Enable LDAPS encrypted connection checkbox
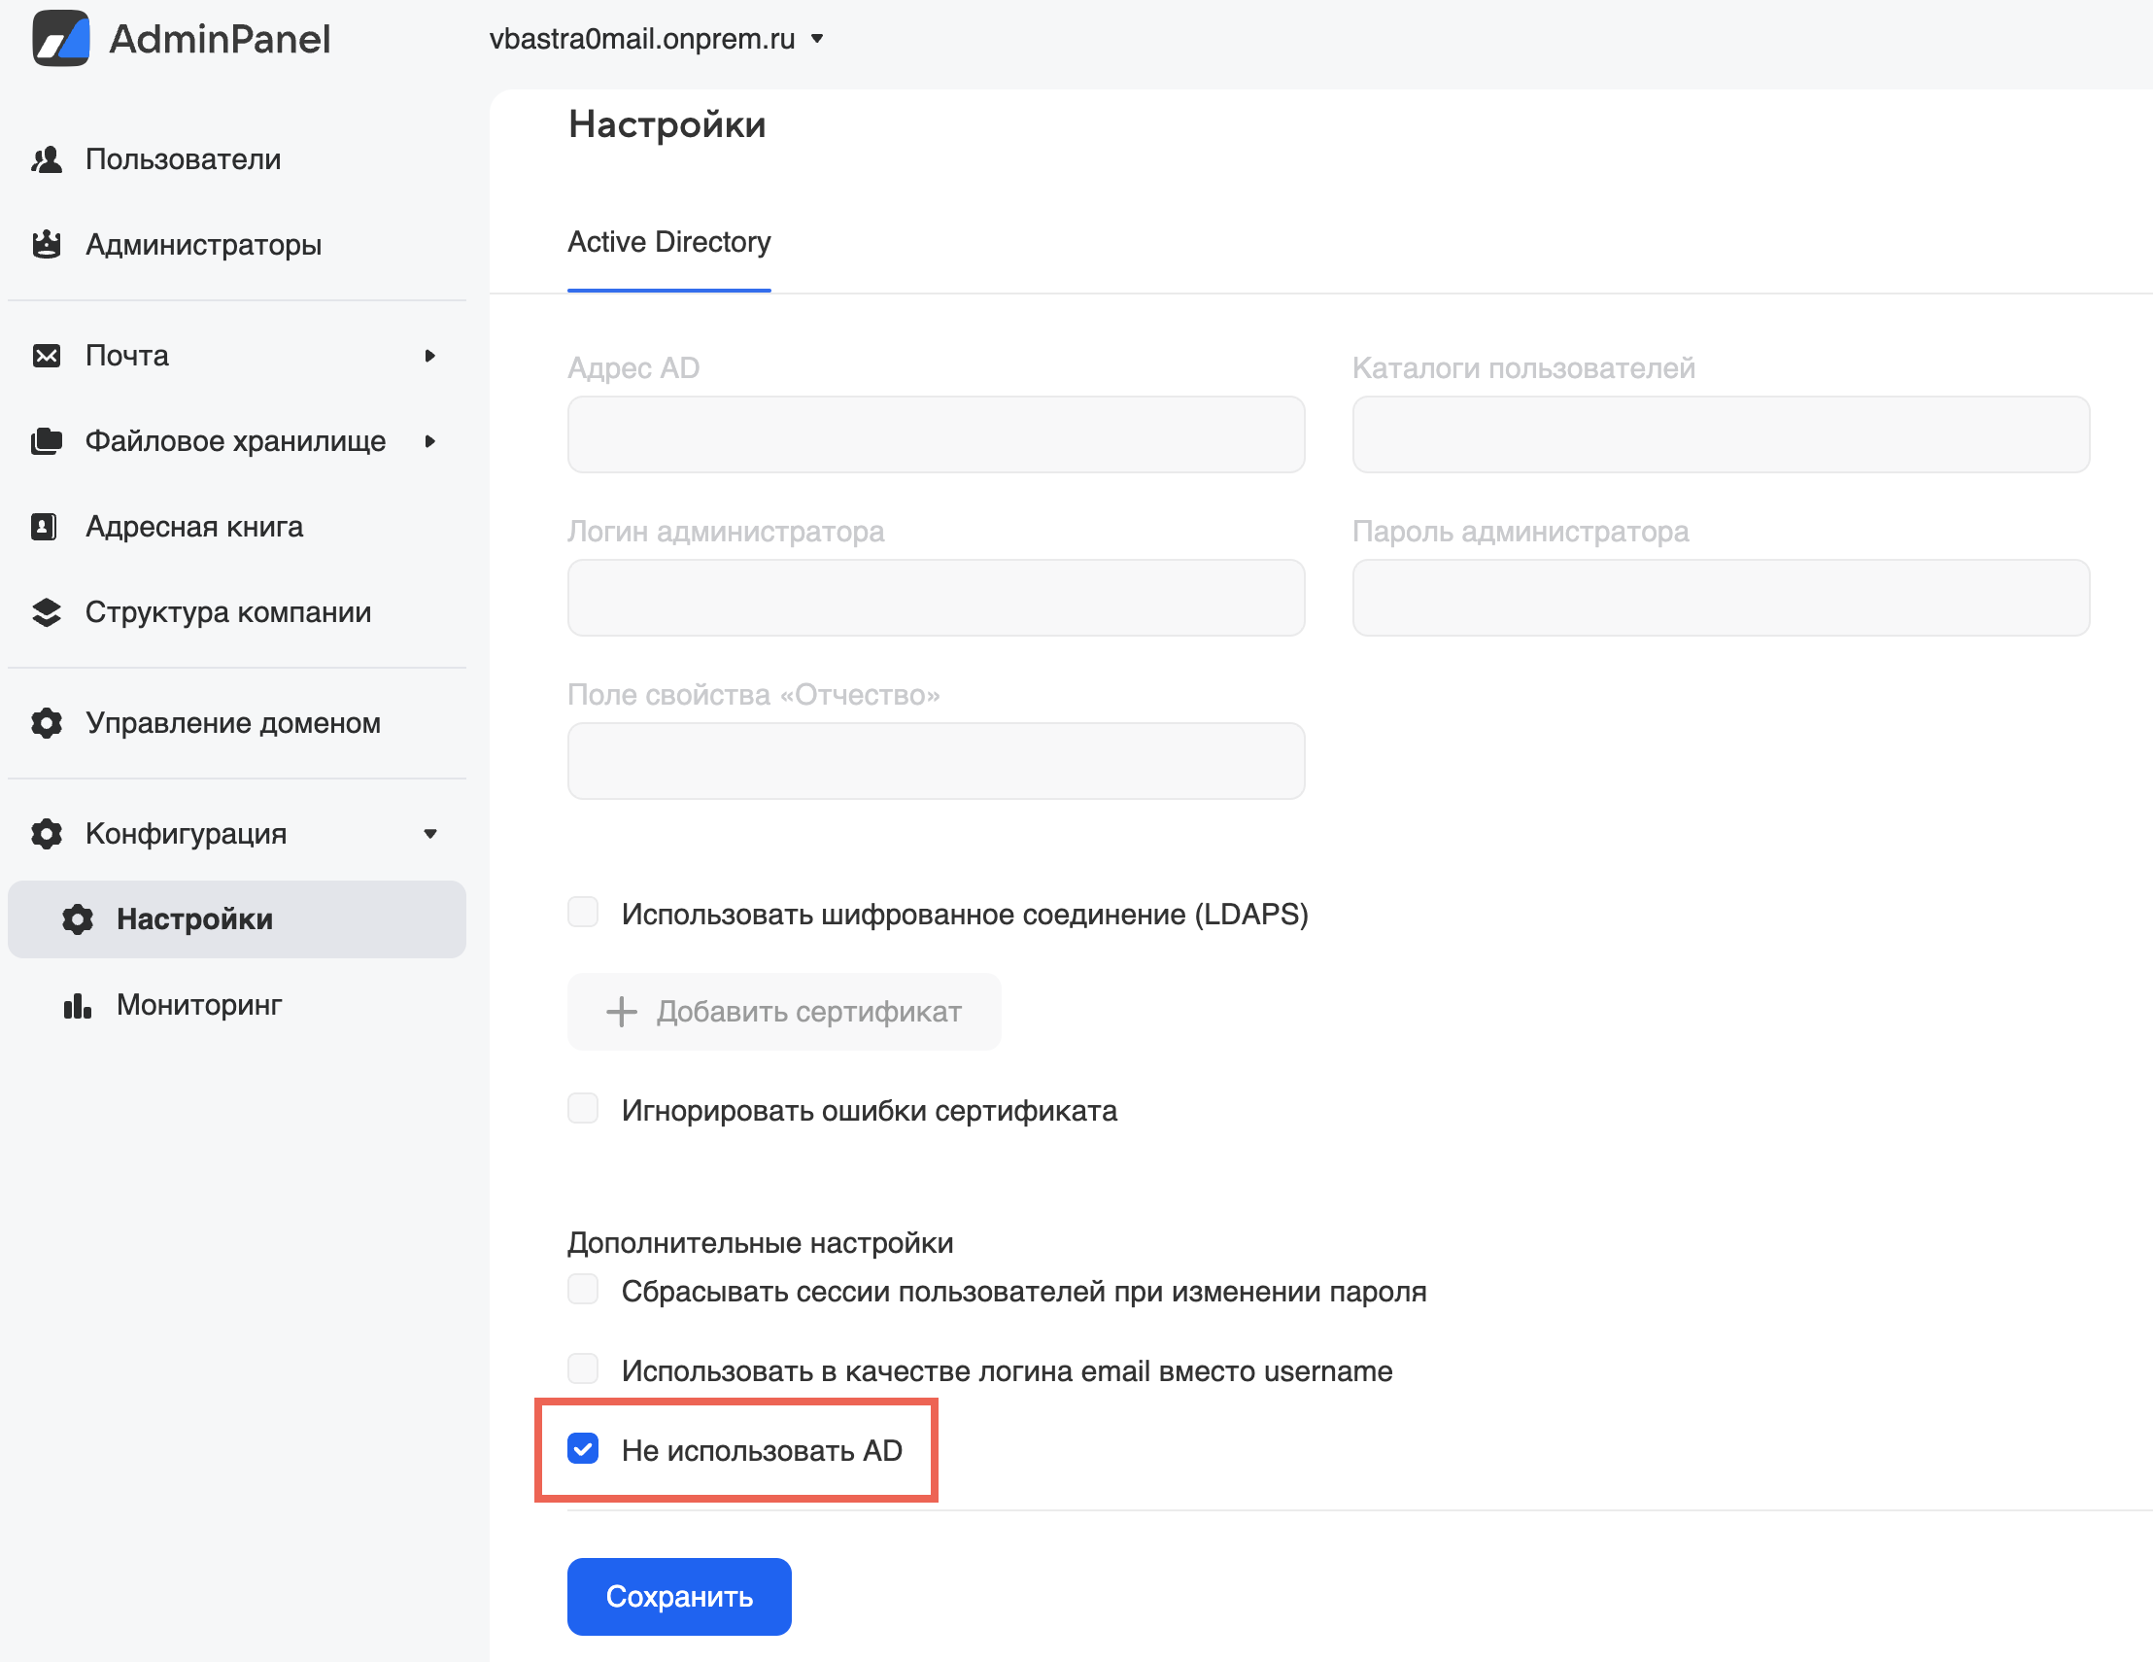The width and height of the screenshot is (2153, 1662). [x=583, y=913]
